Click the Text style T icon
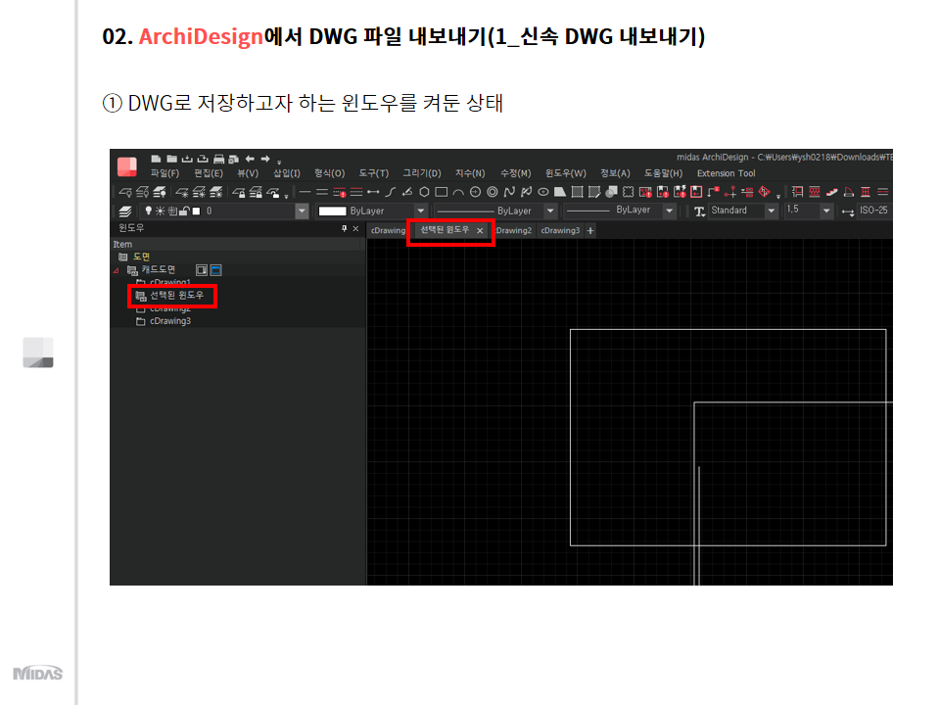Viewport: 940px width, 705px height. click(x=699, y=211)
